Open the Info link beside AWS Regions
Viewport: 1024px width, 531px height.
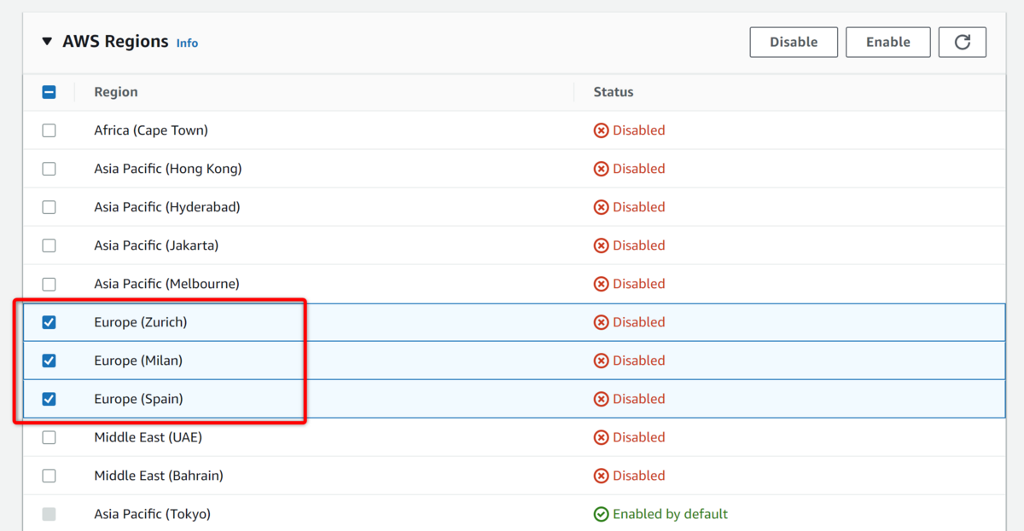click(187, 43)
